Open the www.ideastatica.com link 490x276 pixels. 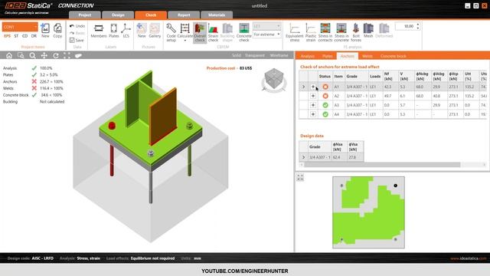click(468, 258)
